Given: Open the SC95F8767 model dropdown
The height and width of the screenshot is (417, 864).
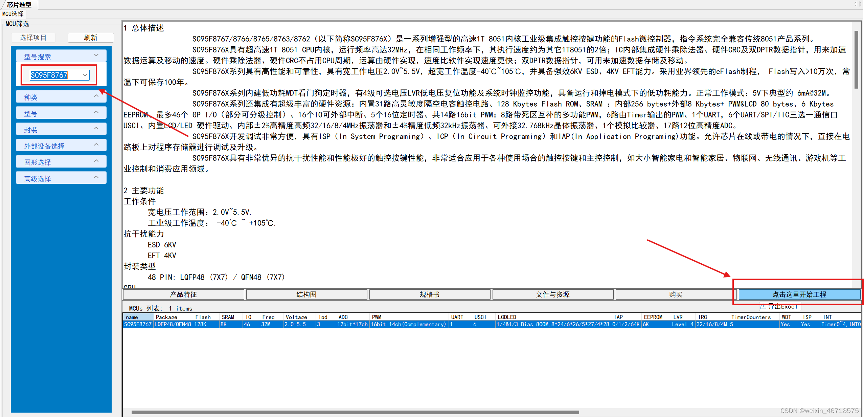Looking at the screenshot, I should 85,75.
